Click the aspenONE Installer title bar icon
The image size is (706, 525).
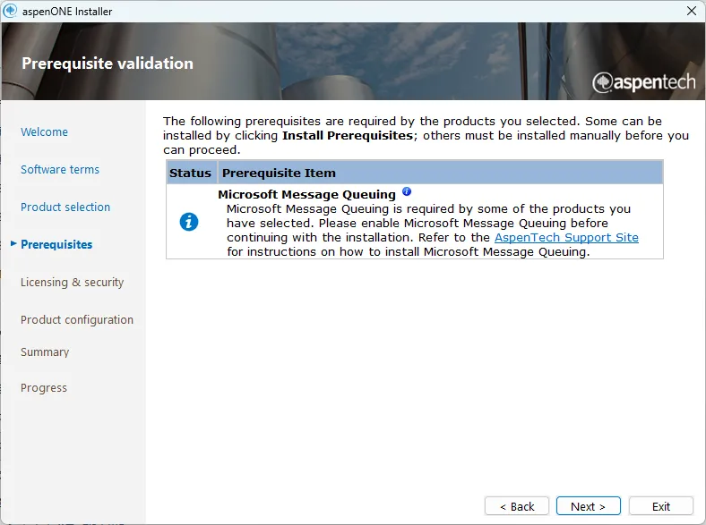pyautogui.click(x=10, y=11)
